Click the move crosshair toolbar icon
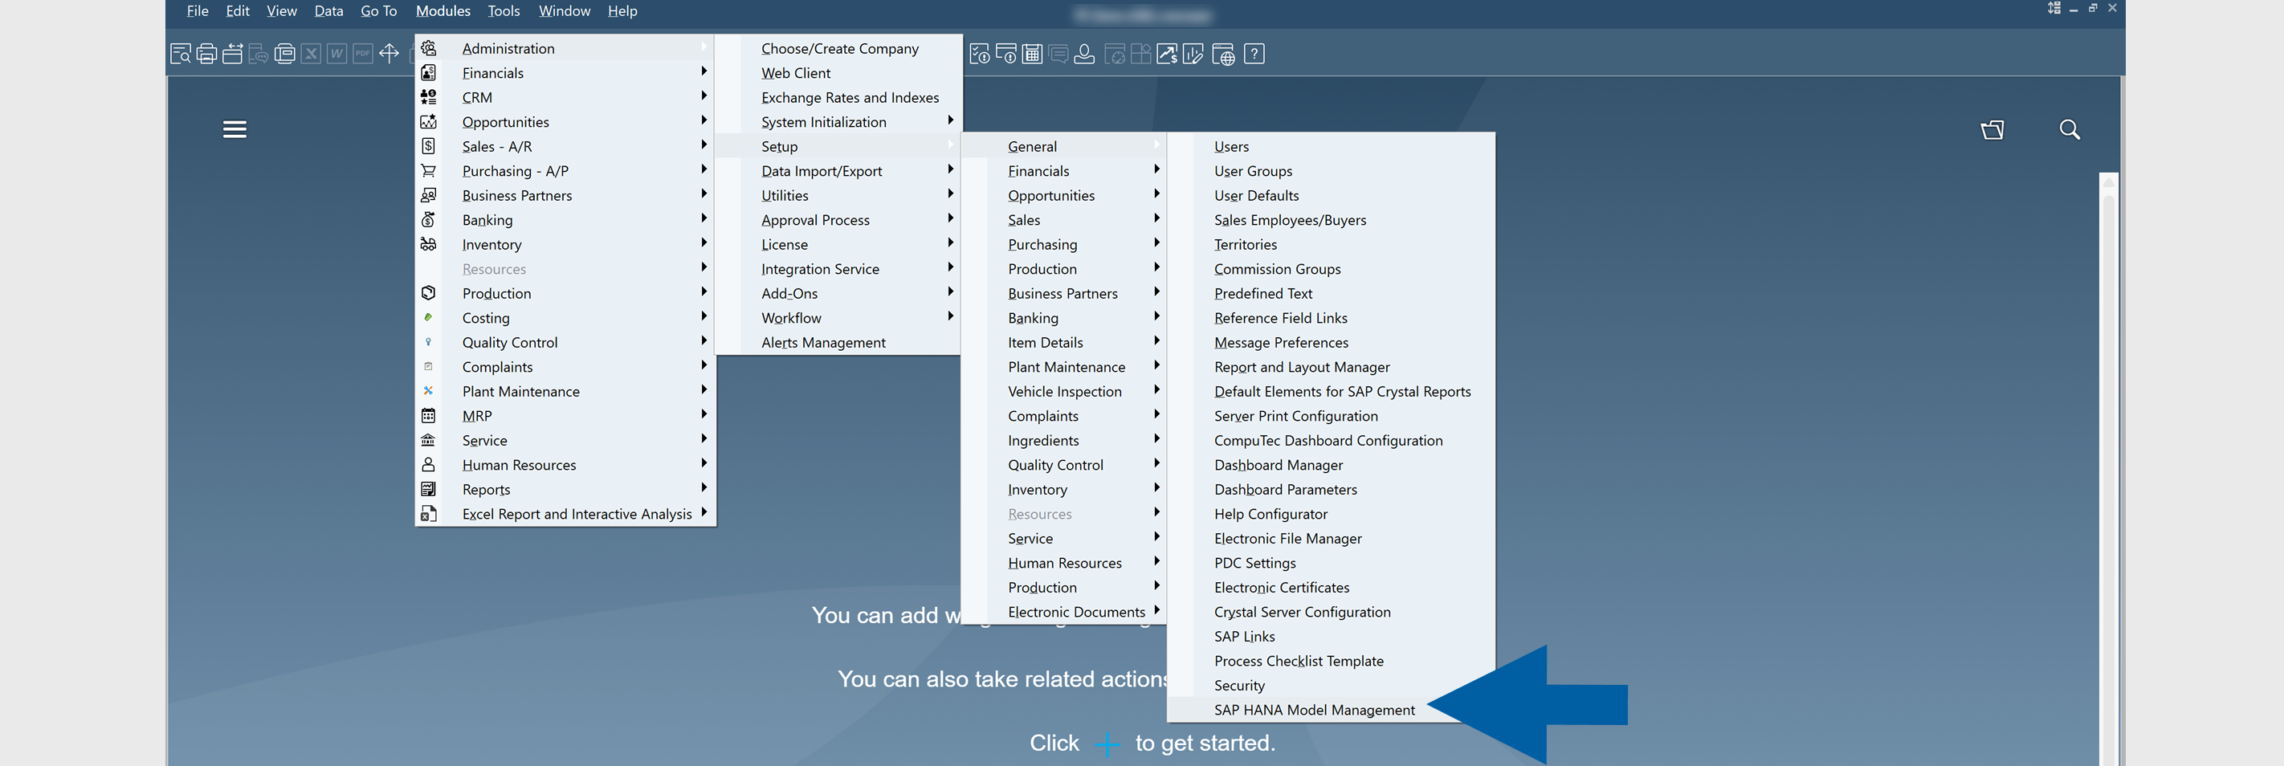This screenshot has height=766, width=2284. 390,54
